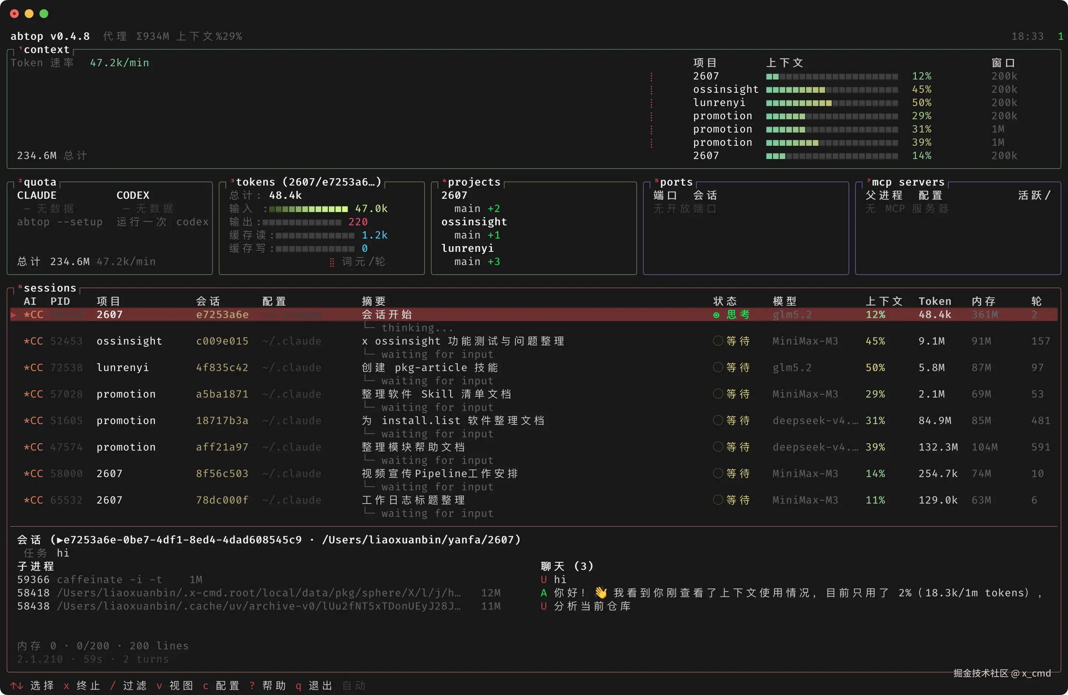Click the 状态 status column header
The image size is (1068, 695).
[x=725, y=301]
